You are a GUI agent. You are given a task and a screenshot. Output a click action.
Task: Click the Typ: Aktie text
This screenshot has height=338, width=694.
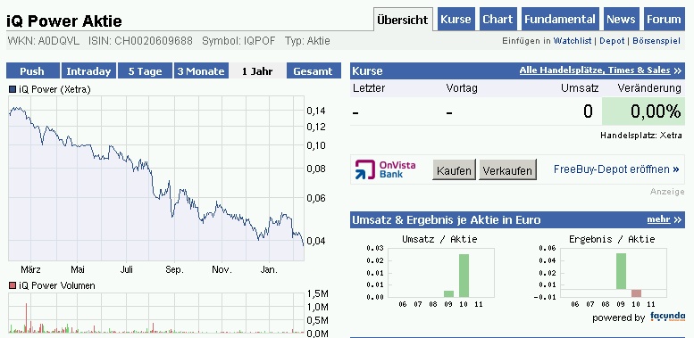point(307,42)
